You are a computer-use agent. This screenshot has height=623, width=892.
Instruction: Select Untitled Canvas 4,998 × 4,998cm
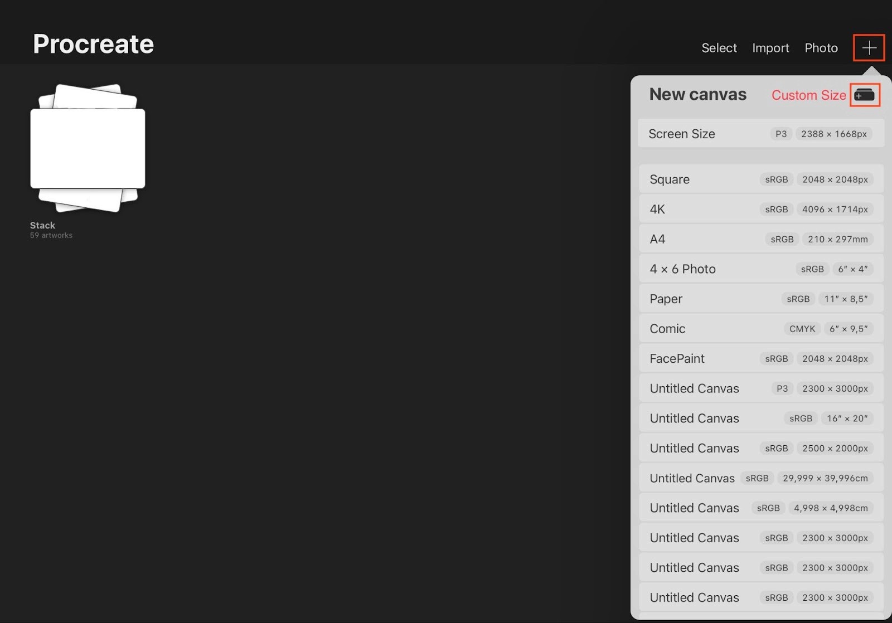pyautogui.click(x=761, y=508)
